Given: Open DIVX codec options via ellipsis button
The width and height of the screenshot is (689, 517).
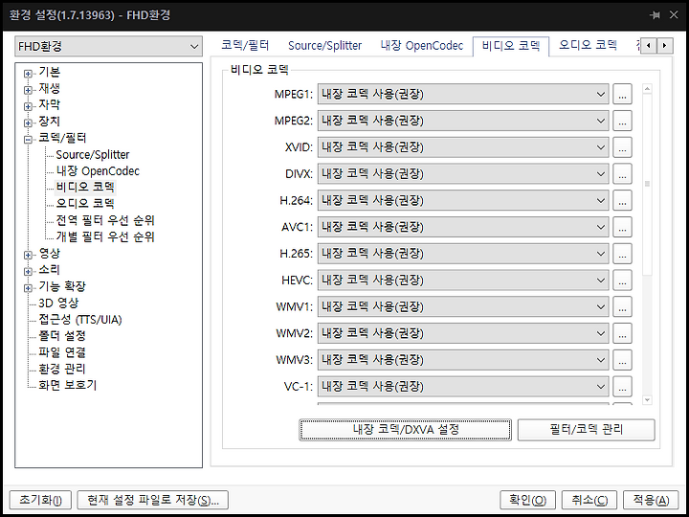Looking at the screenshot, I should 622,173.
